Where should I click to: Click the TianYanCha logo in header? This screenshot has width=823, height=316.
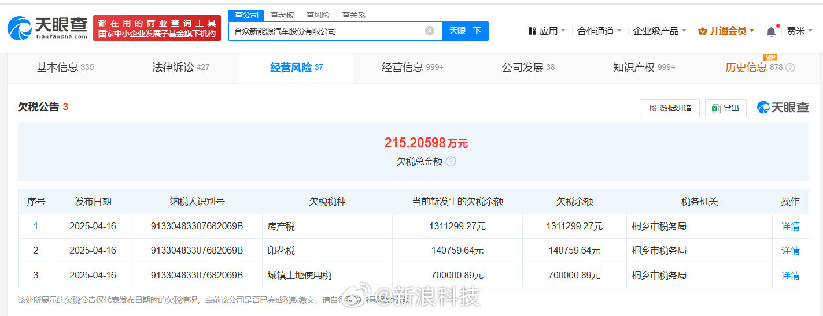tap(47, 28)
